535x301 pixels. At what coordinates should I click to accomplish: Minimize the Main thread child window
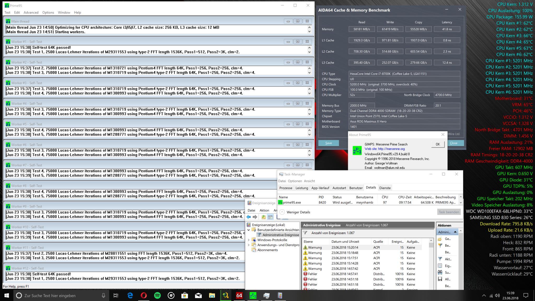coord(288,21)
